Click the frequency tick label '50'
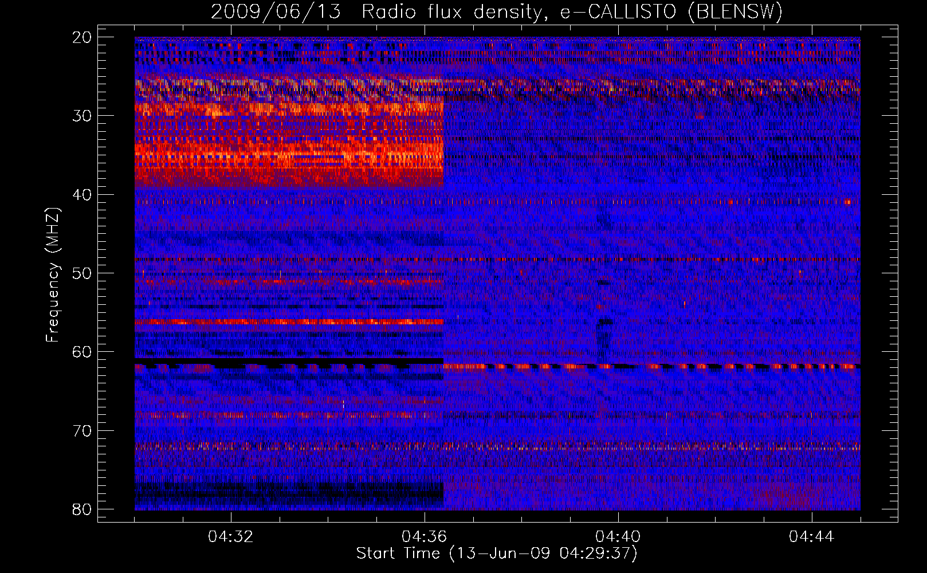 83,273
